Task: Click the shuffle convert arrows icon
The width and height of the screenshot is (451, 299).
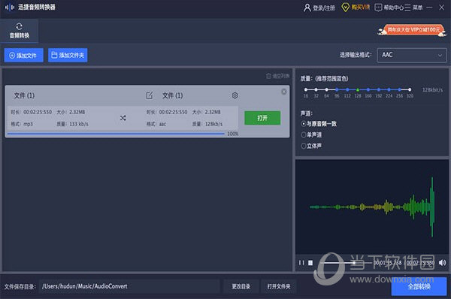Action: point(123,118)
